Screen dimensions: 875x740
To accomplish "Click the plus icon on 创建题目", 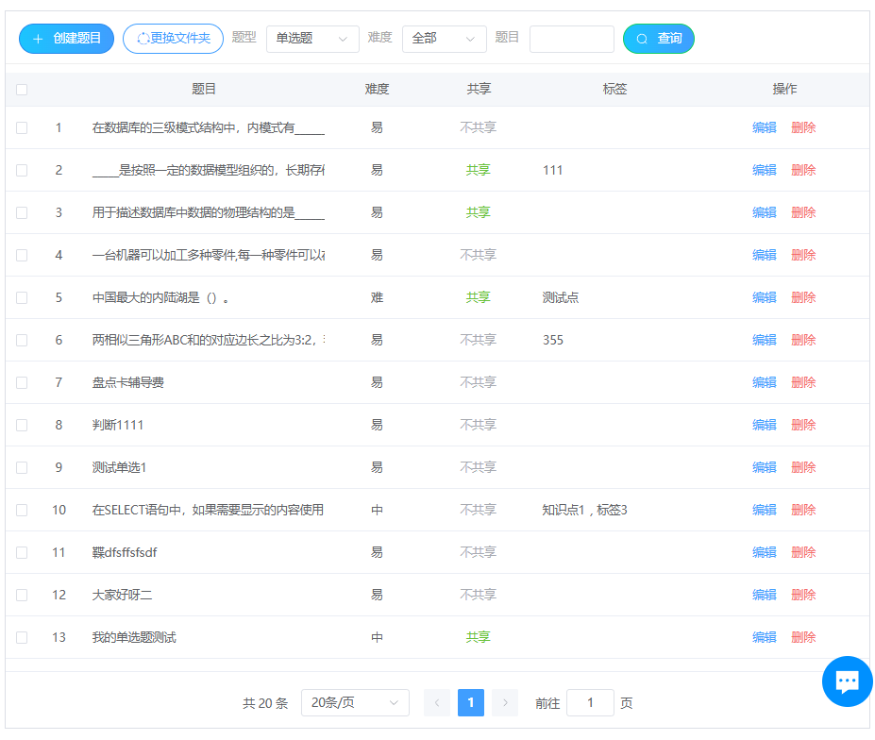I will (x=38, y=39).
